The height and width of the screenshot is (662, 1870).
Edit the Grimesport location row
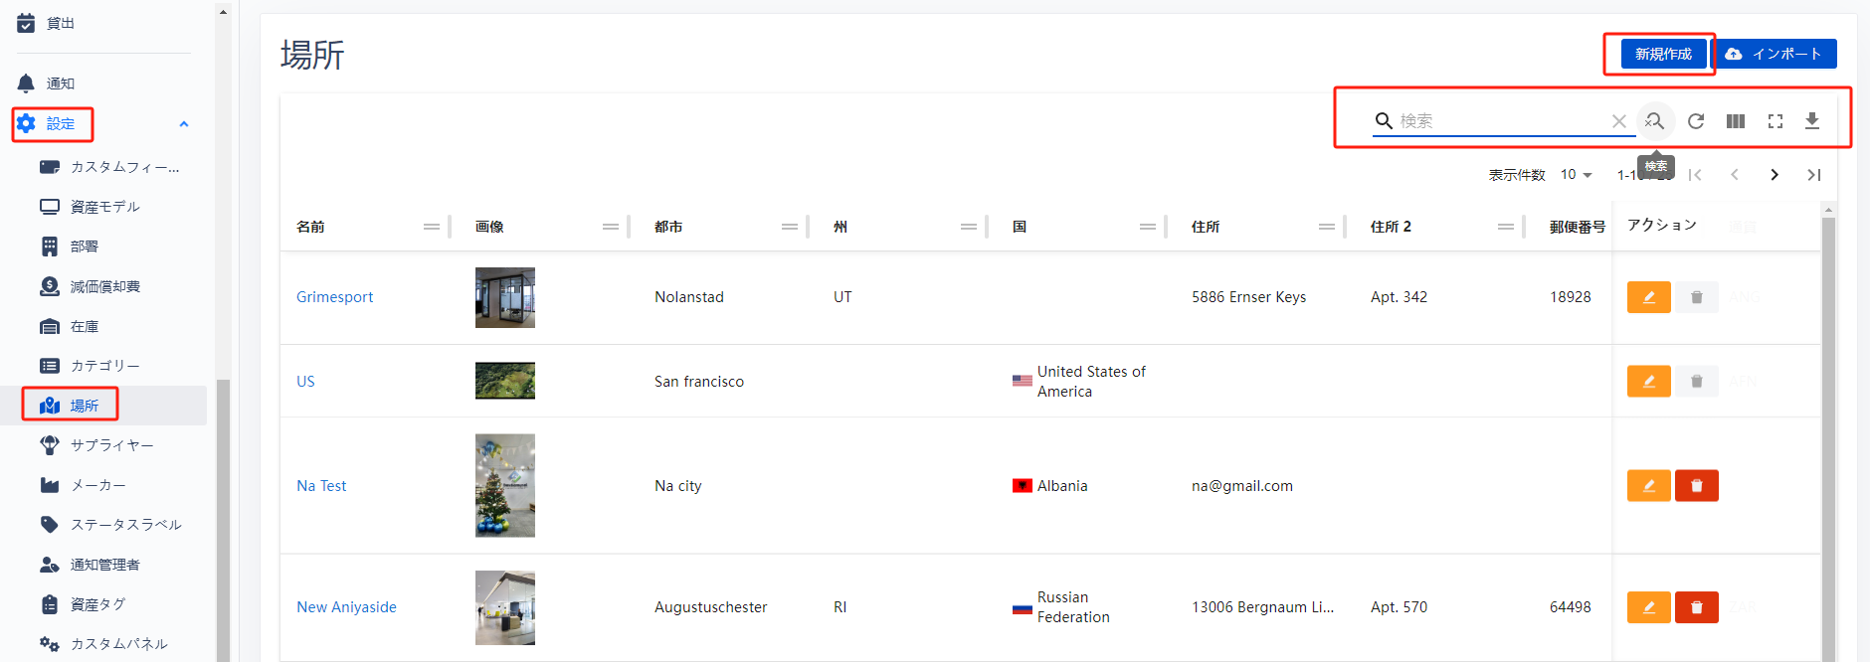[1648, 297]
